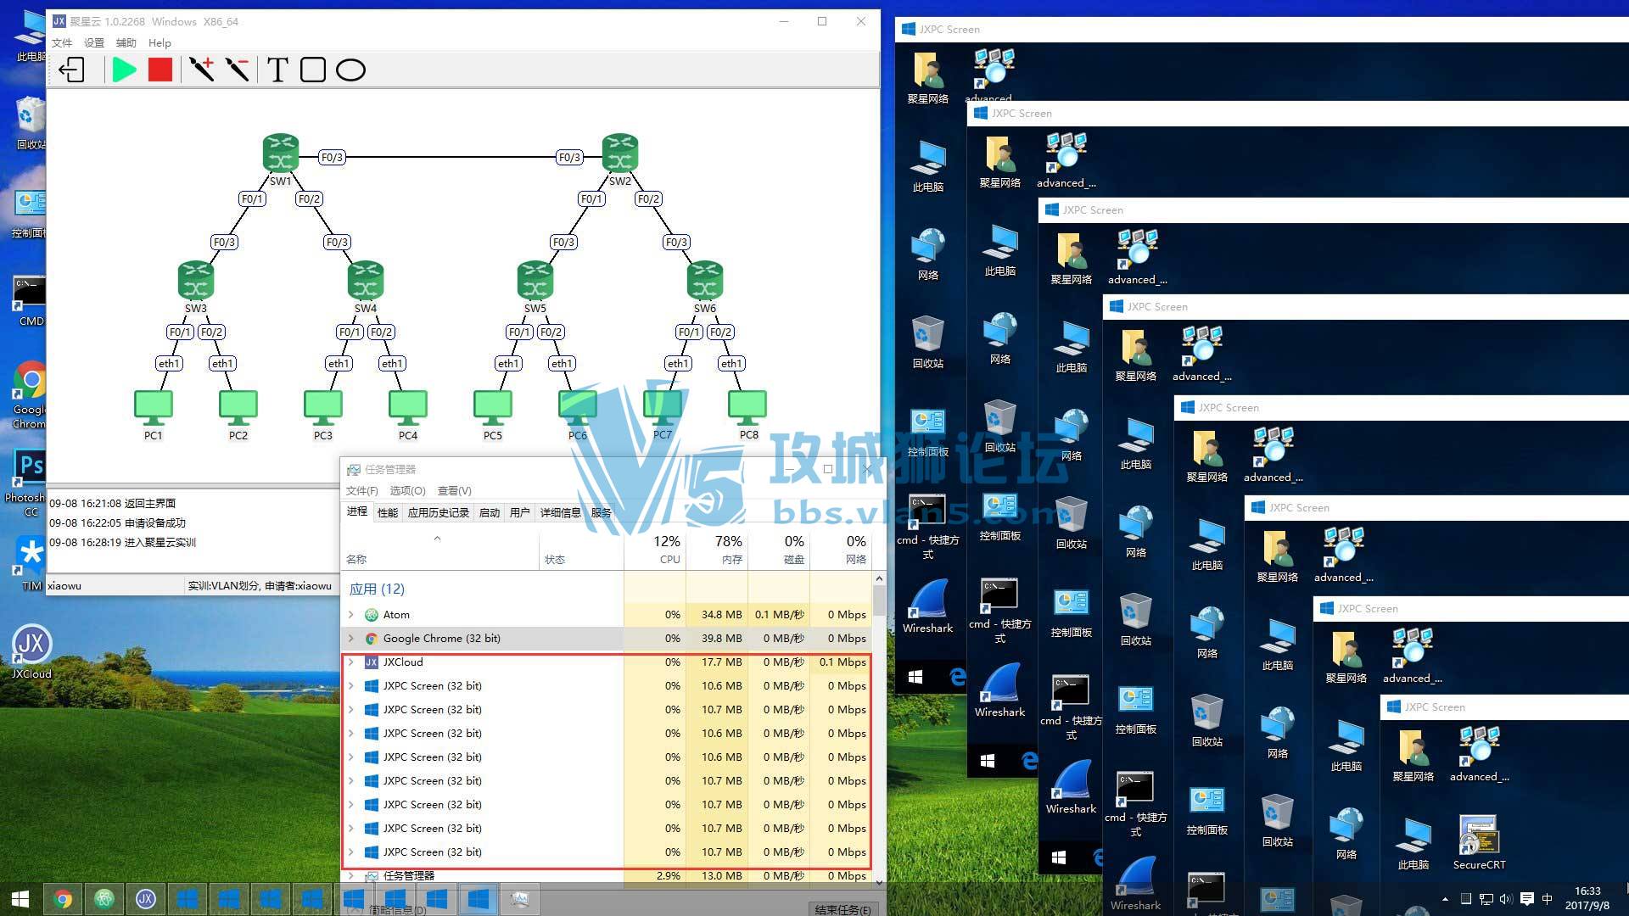Open JXCloud shortcut on the desktop
Screen dimensions: 1629x916
click(x=31, y=651)
